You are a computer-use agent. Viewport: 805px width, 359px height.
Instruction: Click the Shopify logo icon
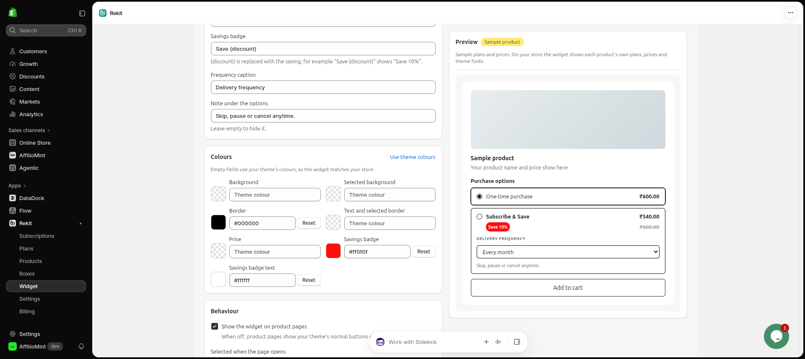pyautogui.click(x=13, y=13)
